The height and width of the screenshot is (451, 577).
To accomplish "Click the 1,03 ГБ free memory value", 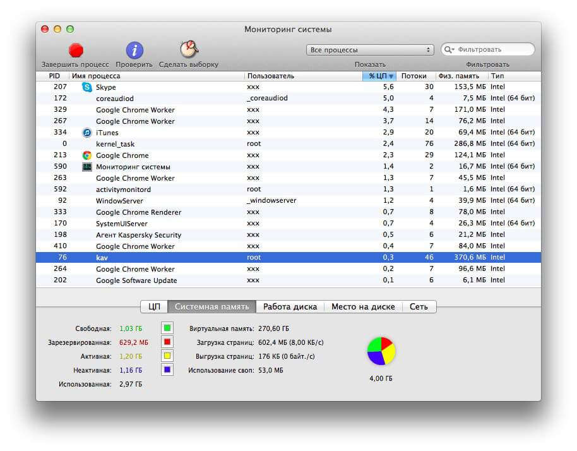I will pos(131,328).
